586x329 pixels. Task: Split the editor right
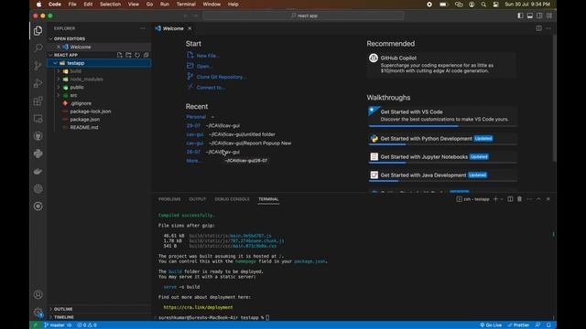coord(539,28)
